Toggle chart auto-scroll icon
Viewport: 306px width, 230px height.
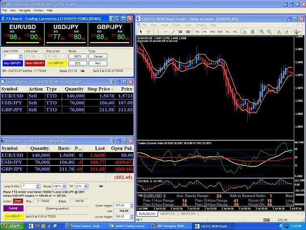click(279, 32)
